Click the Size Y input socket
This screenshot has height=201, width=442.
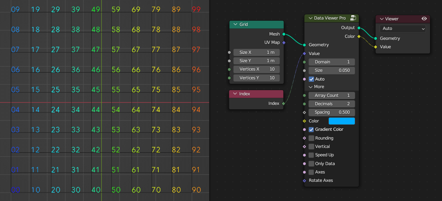pos(230,61)
